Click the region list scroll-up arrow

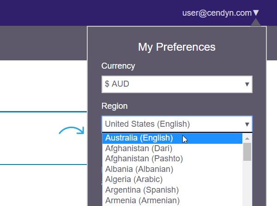point(247,138)
